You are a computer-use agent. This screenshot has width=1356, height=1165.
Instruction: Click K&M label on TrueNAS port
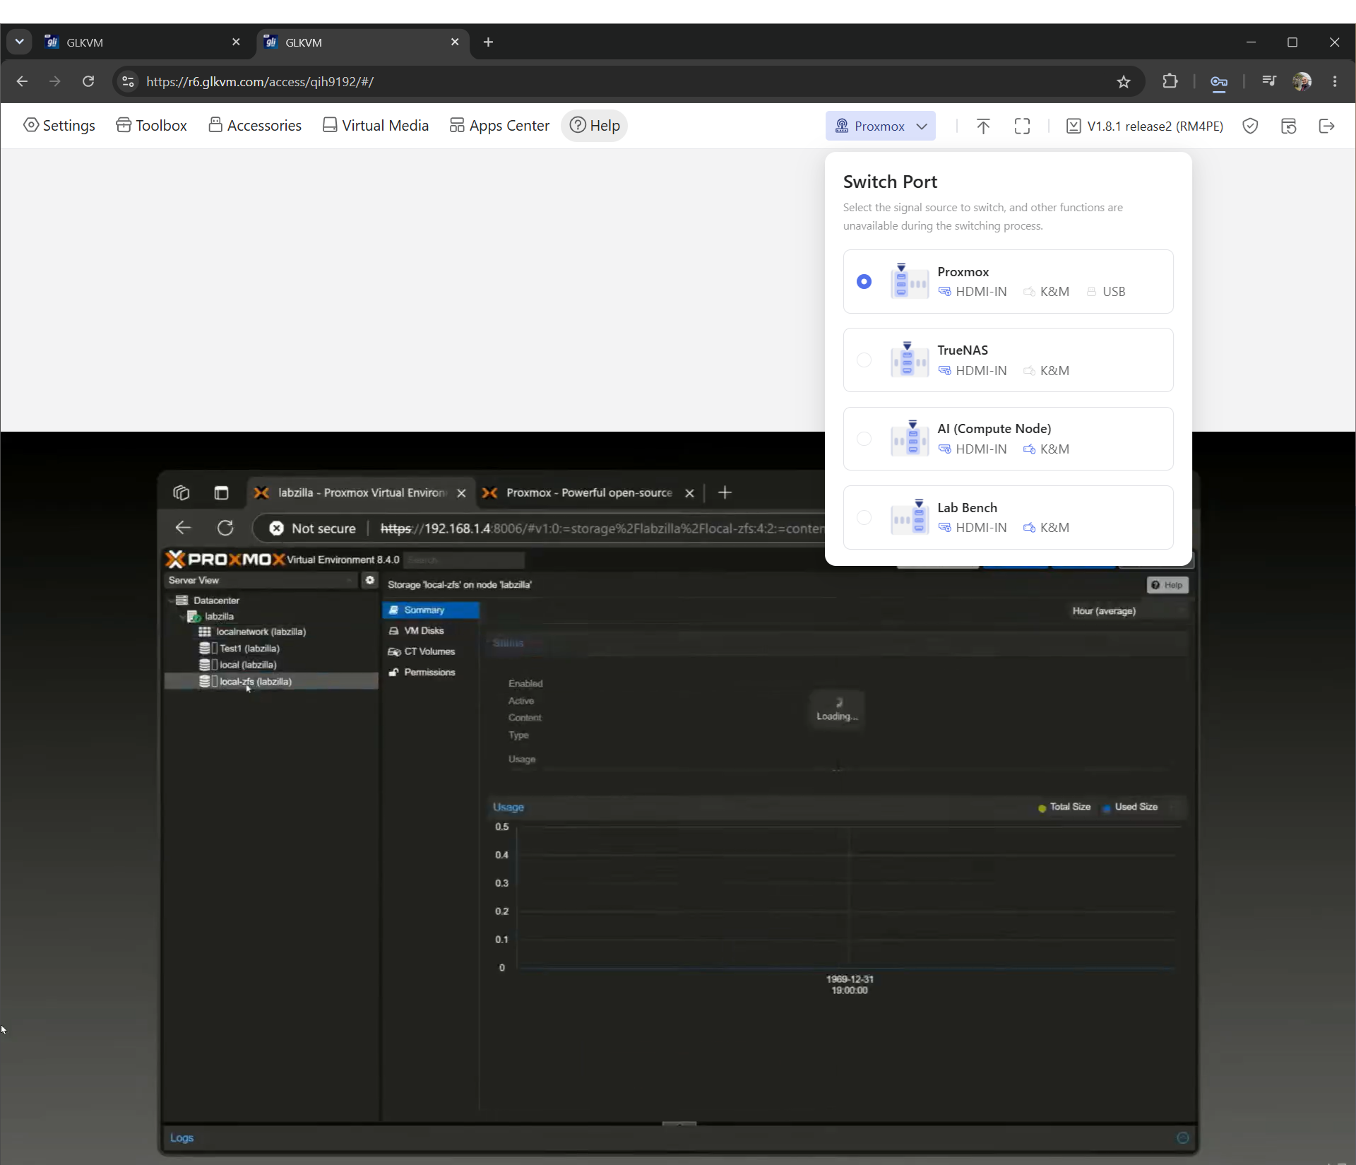point(1054,371)
